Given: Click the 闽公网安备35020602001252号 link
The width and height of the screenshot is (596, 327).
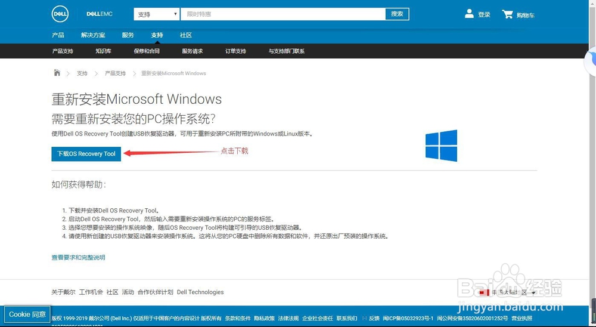Looking at the screenshot, I should [x=472, y=318].
